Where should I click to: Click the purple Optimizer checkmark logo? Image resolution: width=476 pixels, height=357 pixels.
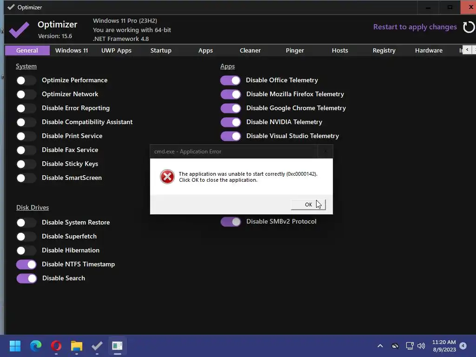click(19, 30)
